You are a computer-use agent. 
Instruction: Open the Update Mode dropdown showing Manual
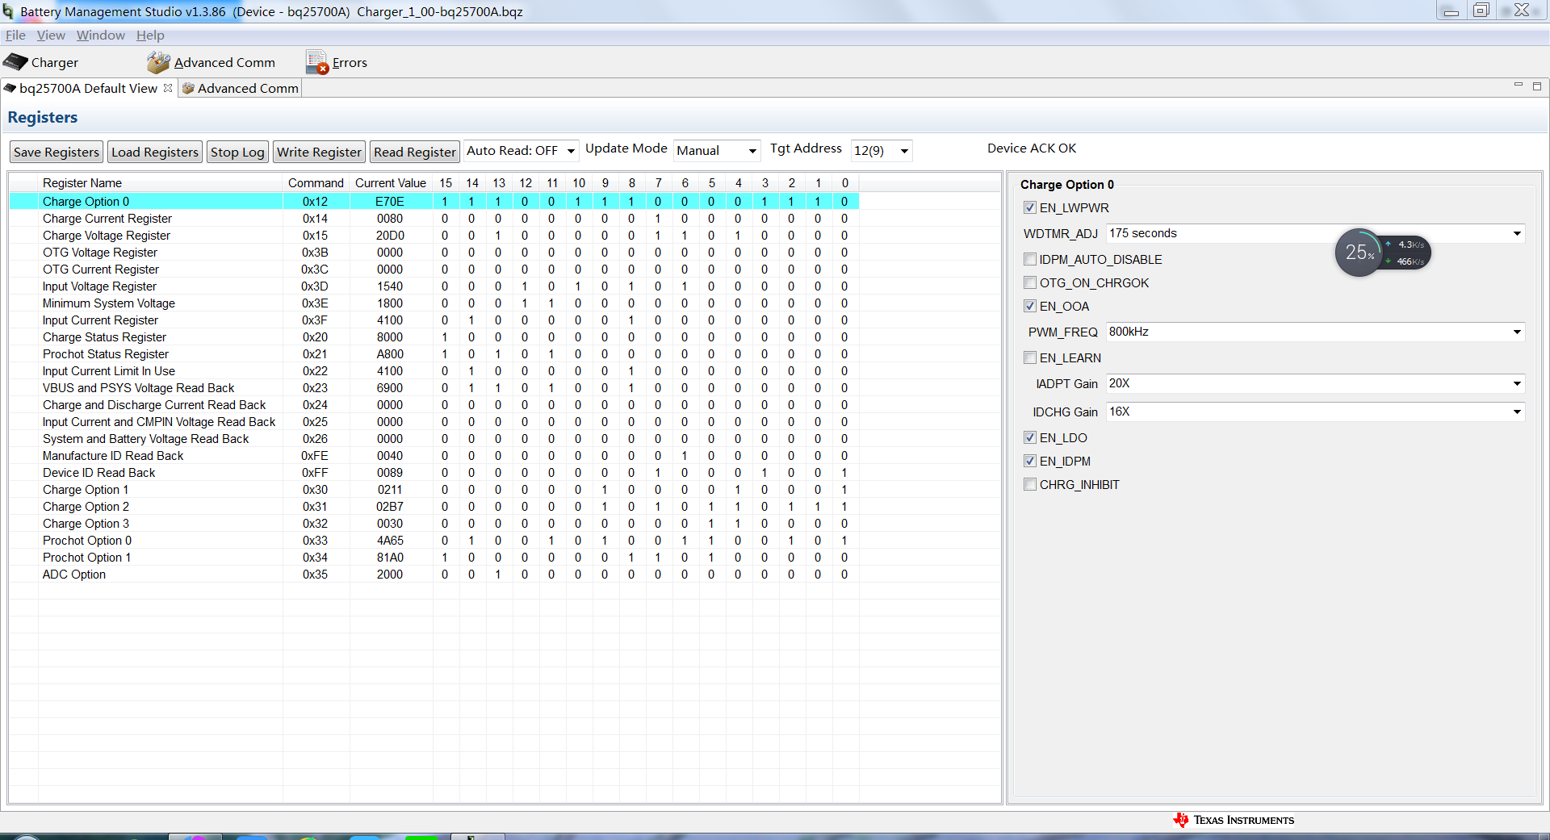tap(717, 151)
